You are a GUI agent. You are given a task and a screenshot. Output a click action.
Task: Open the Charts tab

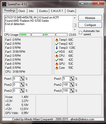point(71,11)
